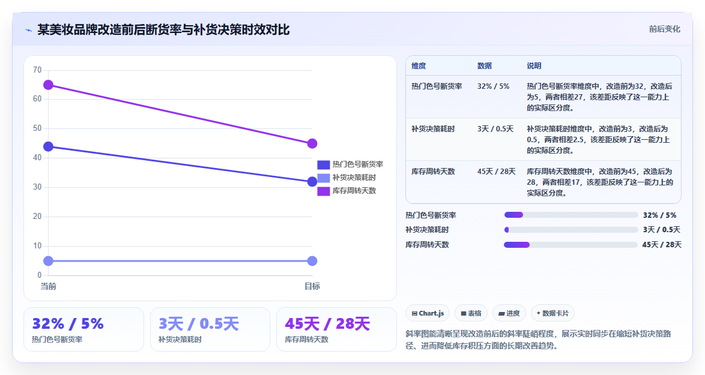Click the 补货决策耗时 label in the stat card
This screenshot has width=705, height=375.
tap(180, 340)
